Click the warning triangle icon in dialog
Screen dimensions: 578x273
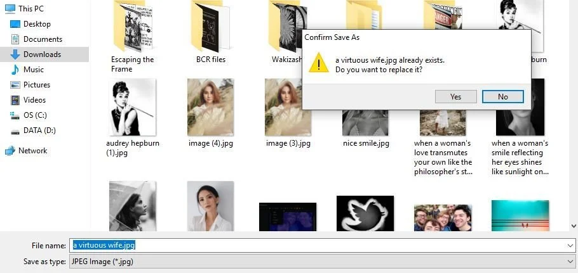point(318,63)
